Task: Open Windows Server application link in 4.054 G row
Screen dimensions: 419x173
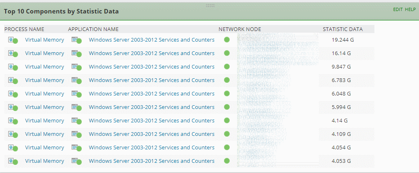Action: pos(152,148)
